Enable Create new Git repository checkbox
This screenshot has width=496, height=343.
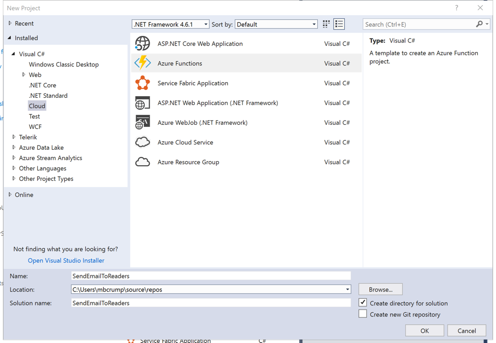[363, 314]
